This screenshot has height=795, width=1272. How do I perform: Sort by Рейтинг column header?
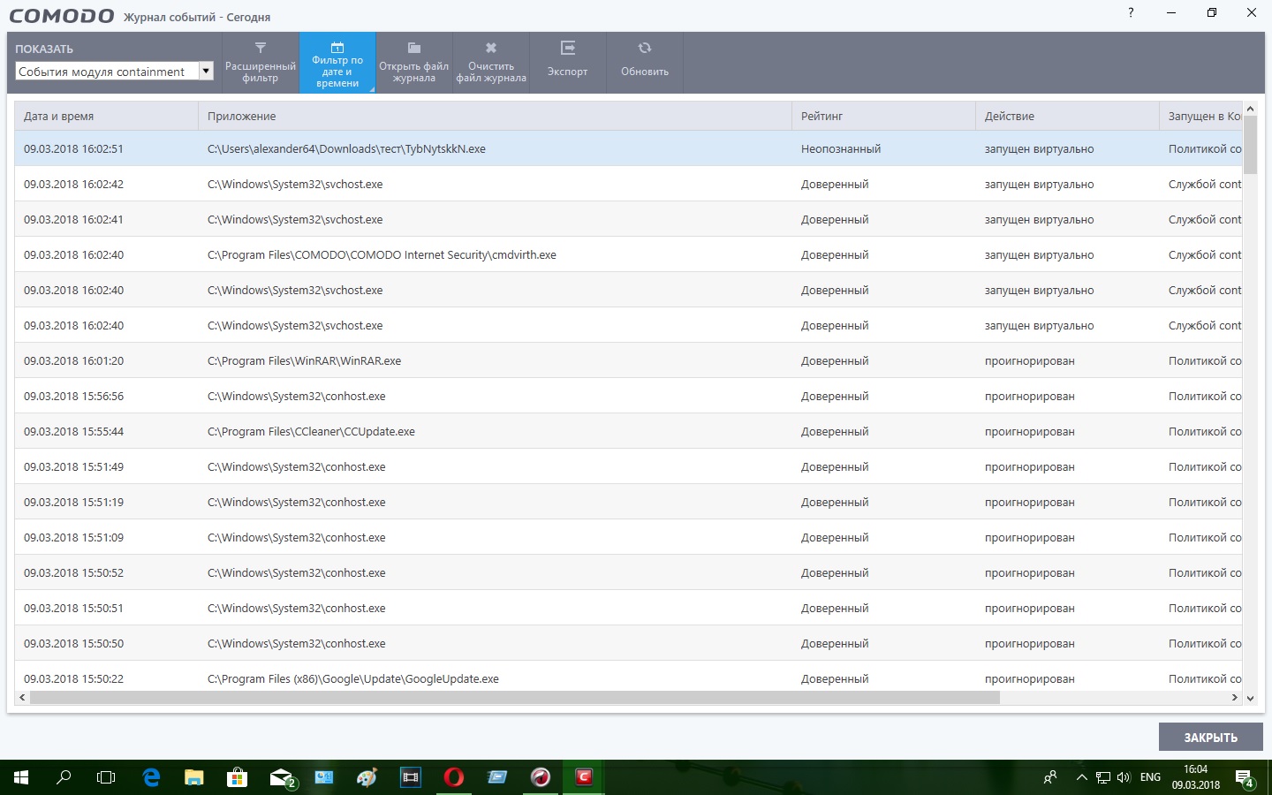[883, 116]
